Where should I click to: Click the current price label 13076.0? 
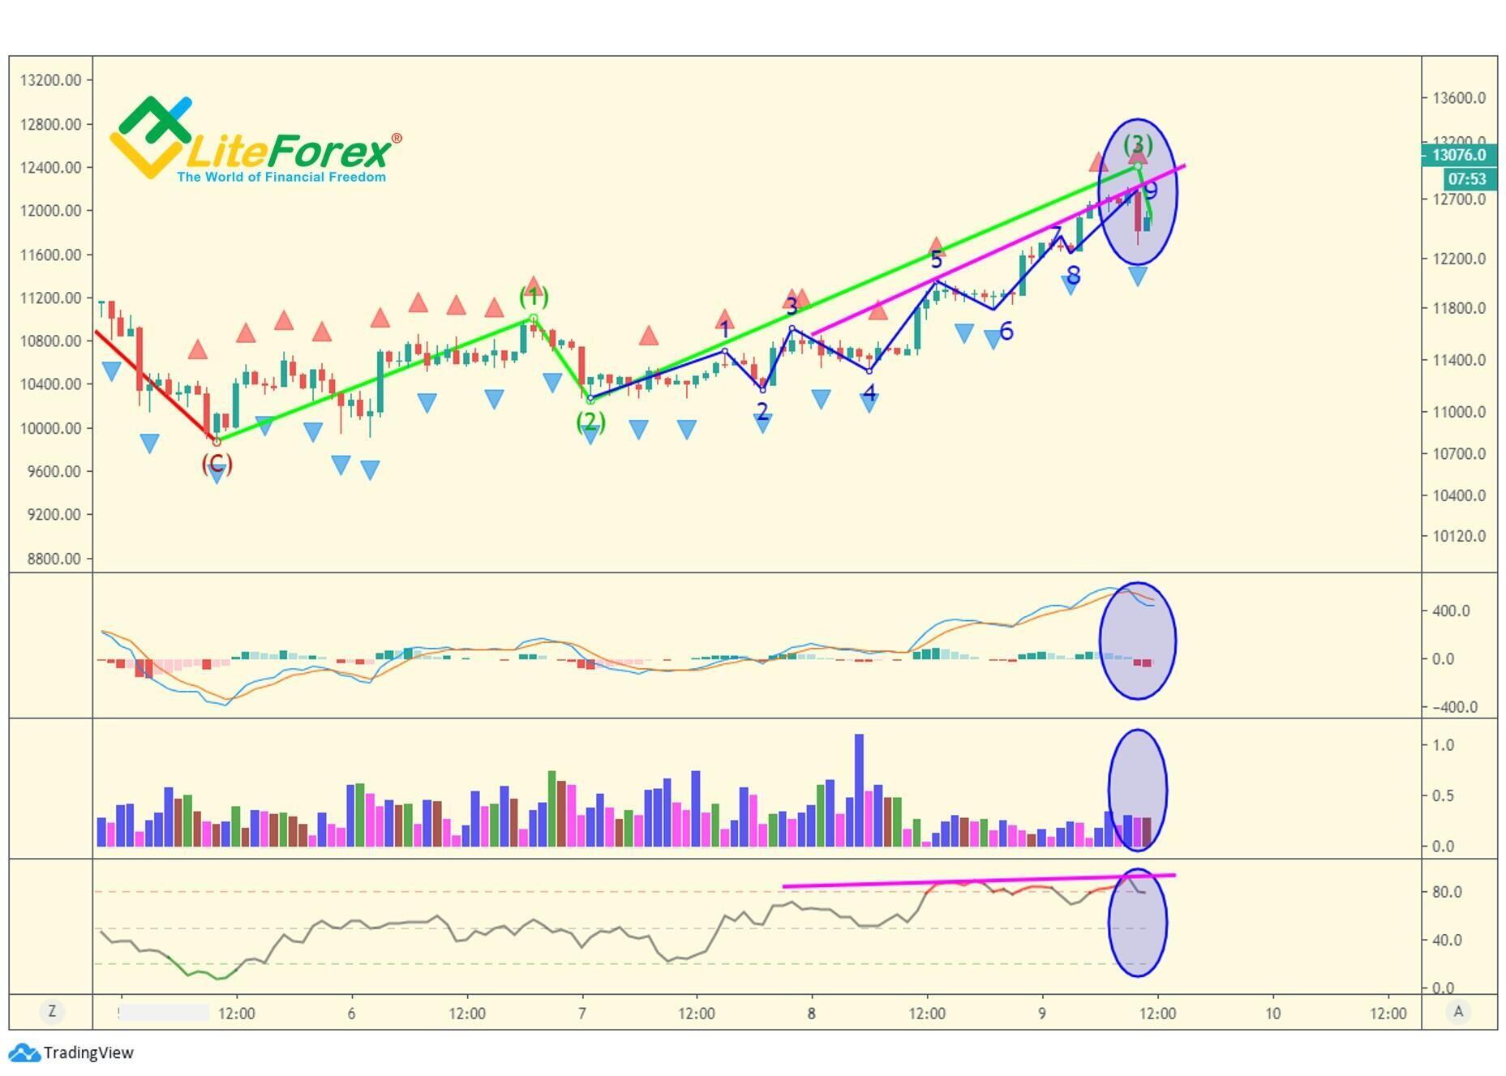(x=1458, y=155)
